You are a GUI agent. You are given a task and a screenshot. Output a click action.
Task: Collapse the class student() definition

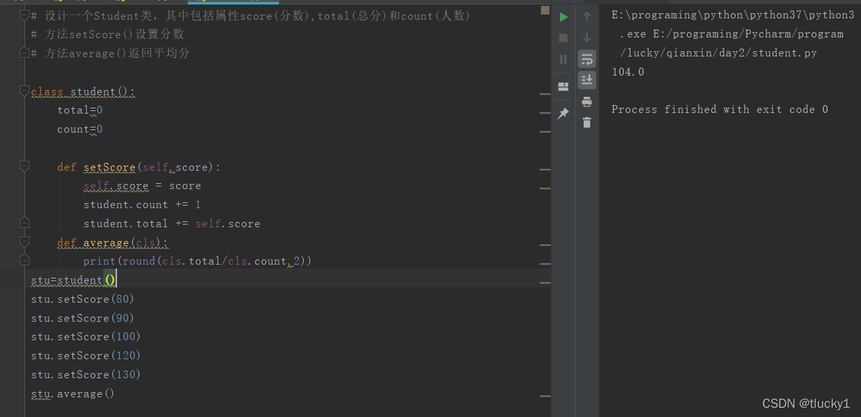point(24,91)
